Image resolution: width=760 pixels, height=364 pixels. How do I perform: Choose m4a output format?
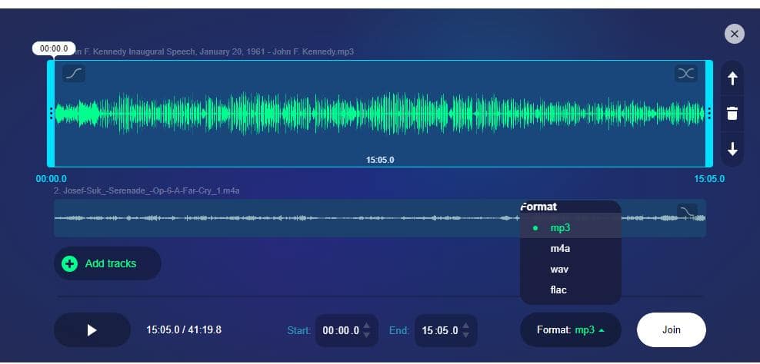coord(571,249)
